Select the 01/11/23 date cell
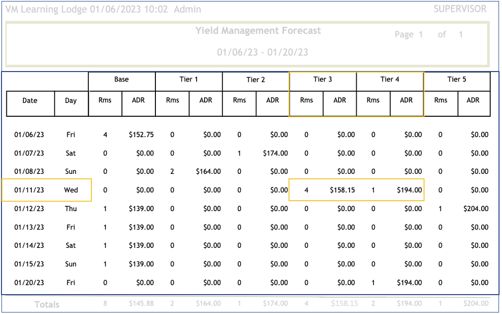 29,190
